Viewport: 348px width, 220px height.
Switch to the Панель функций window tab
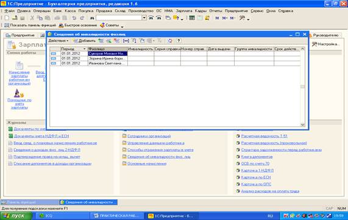tap(29, 202)
